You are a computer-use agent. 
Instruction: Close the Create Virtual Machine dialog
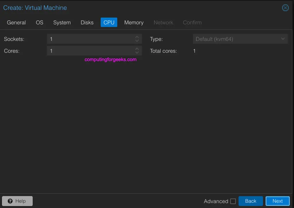(285, 8)
